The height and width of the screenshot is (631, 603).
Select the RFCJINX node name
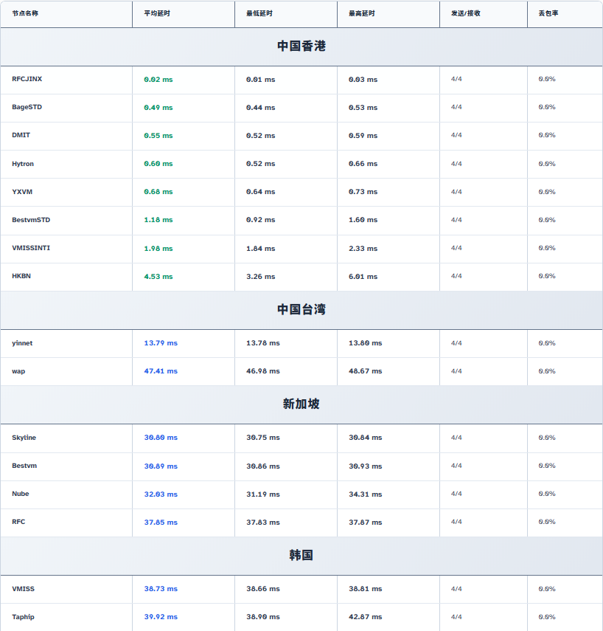[x=27, y=79]
